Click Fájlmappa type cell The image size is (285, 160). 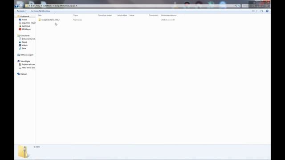click(x=77, y=20)
